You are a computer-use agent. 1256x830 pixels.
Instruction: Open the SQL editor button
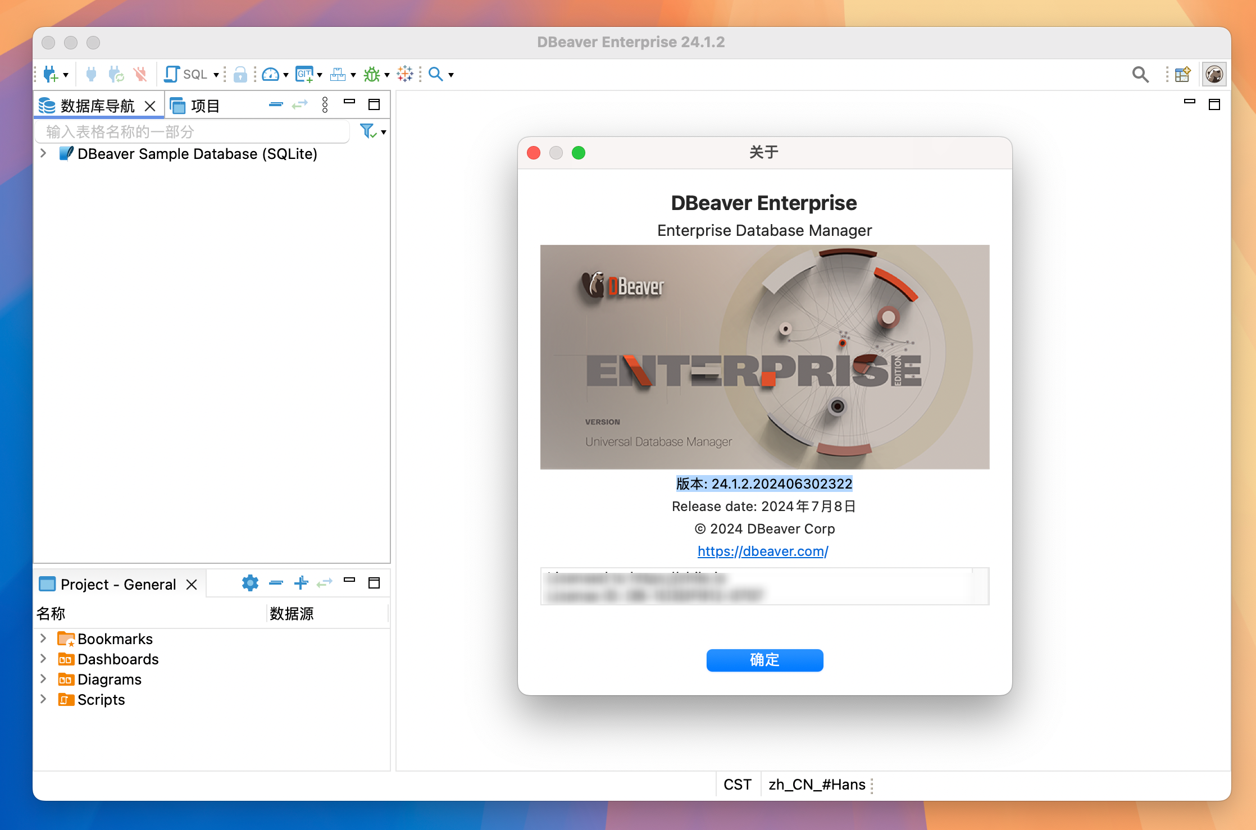click(186, 74)
